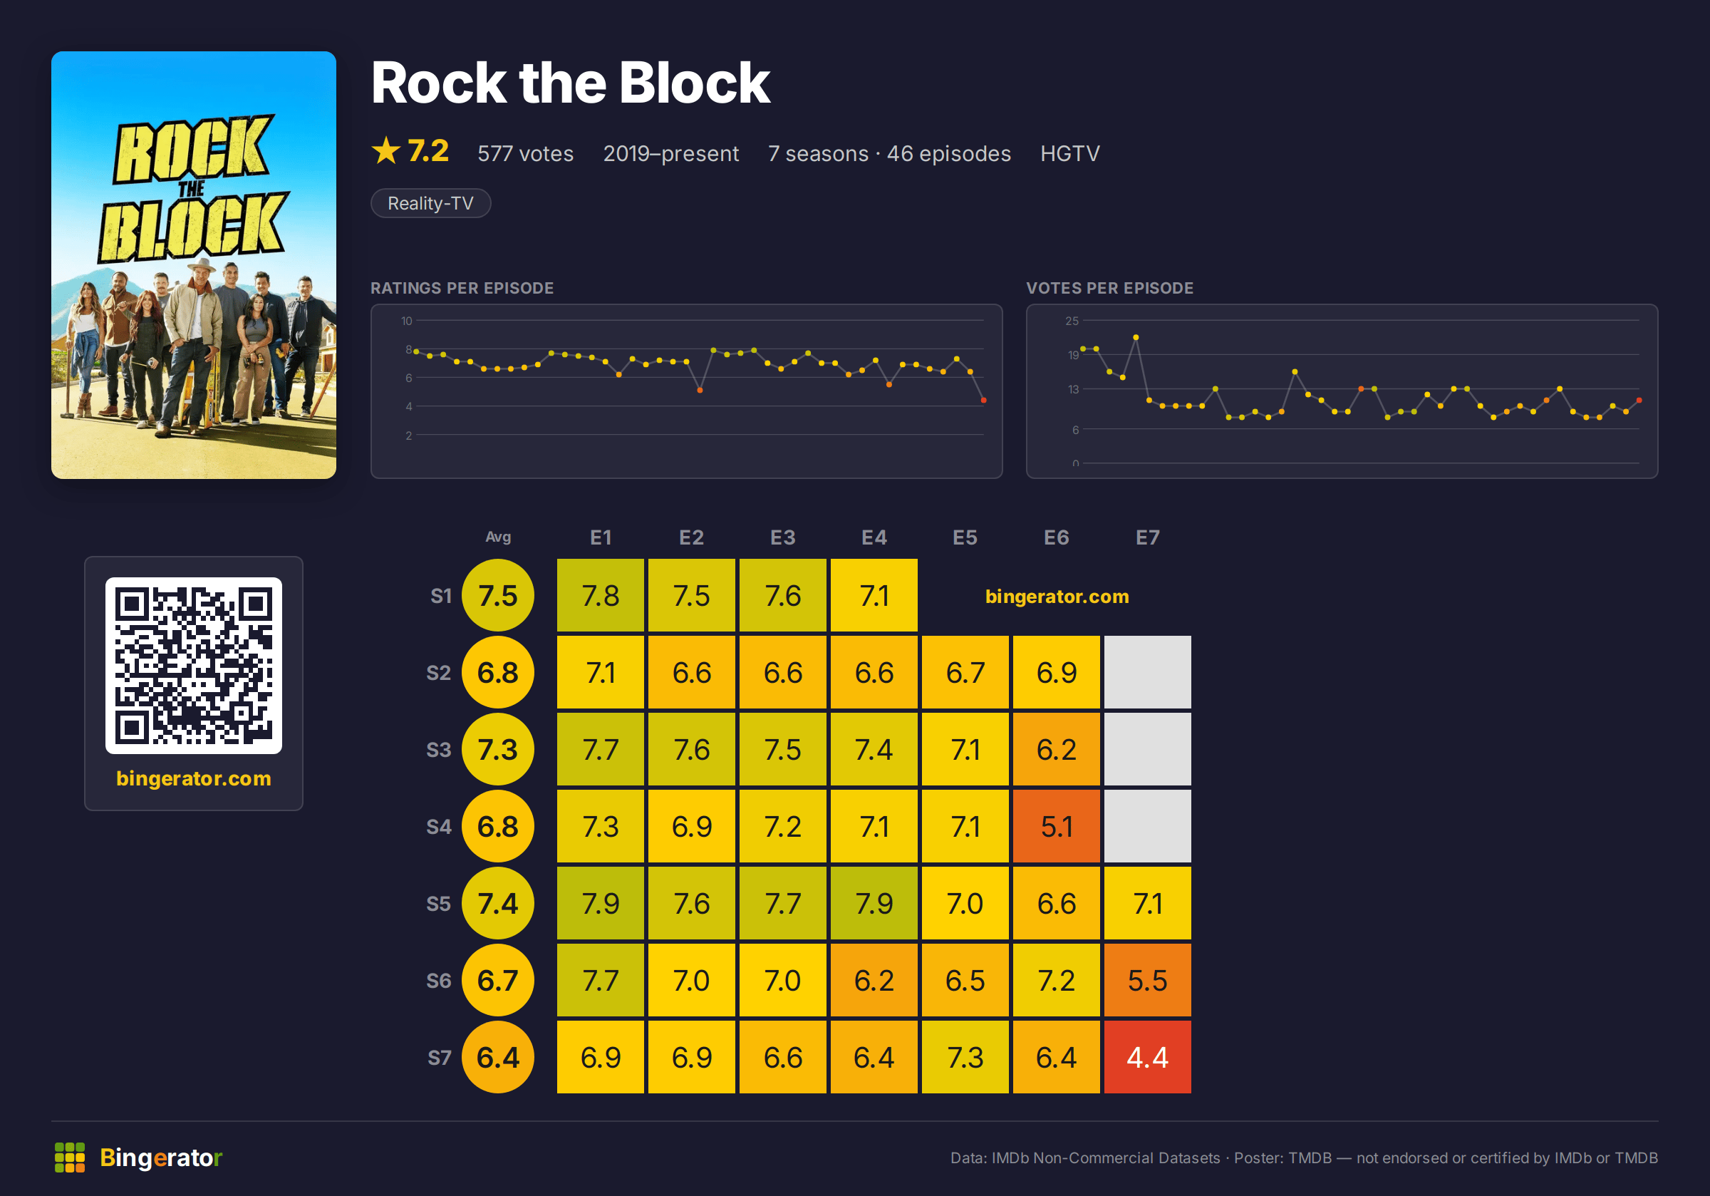Click the red 4.4 episode cell
This screenshot has height=1196, width=1710.
(x=1148, y=1058)
